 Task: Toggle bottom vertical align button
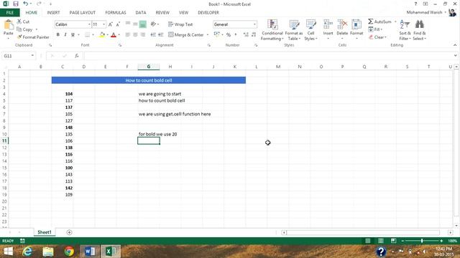[143, 24]
